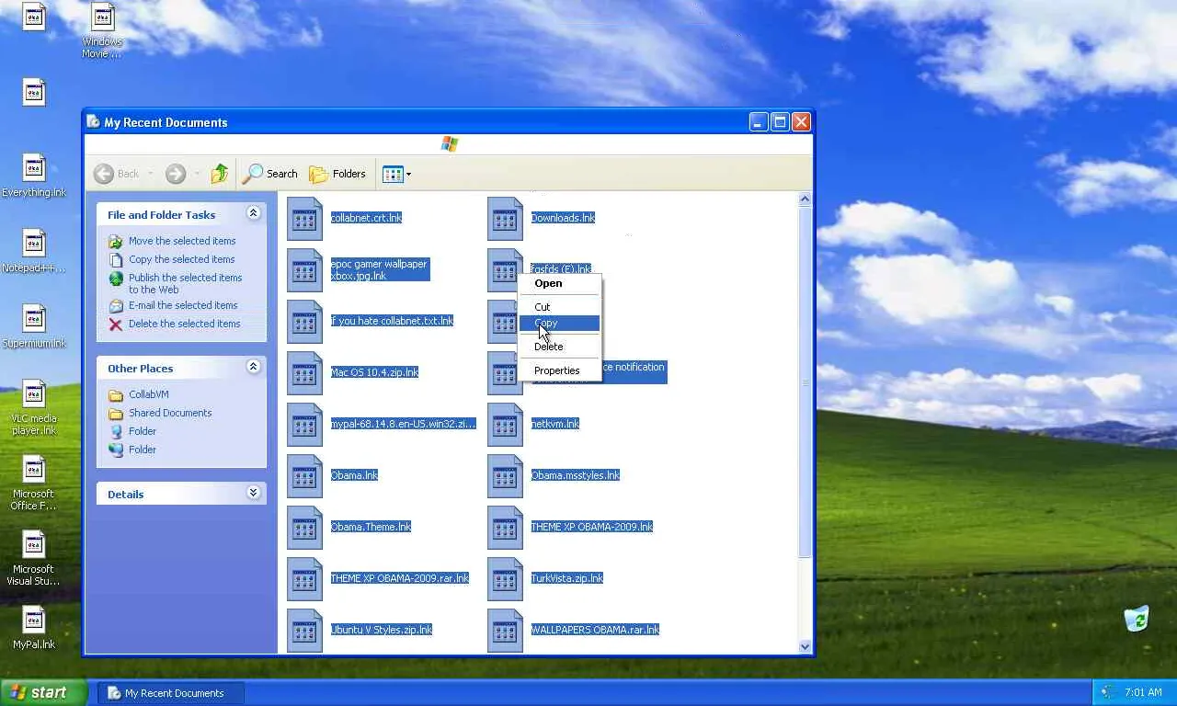This screenshot has height=706, width=1177.
Task: Select the Obama.lnk file icon
Action: (305, 476)
